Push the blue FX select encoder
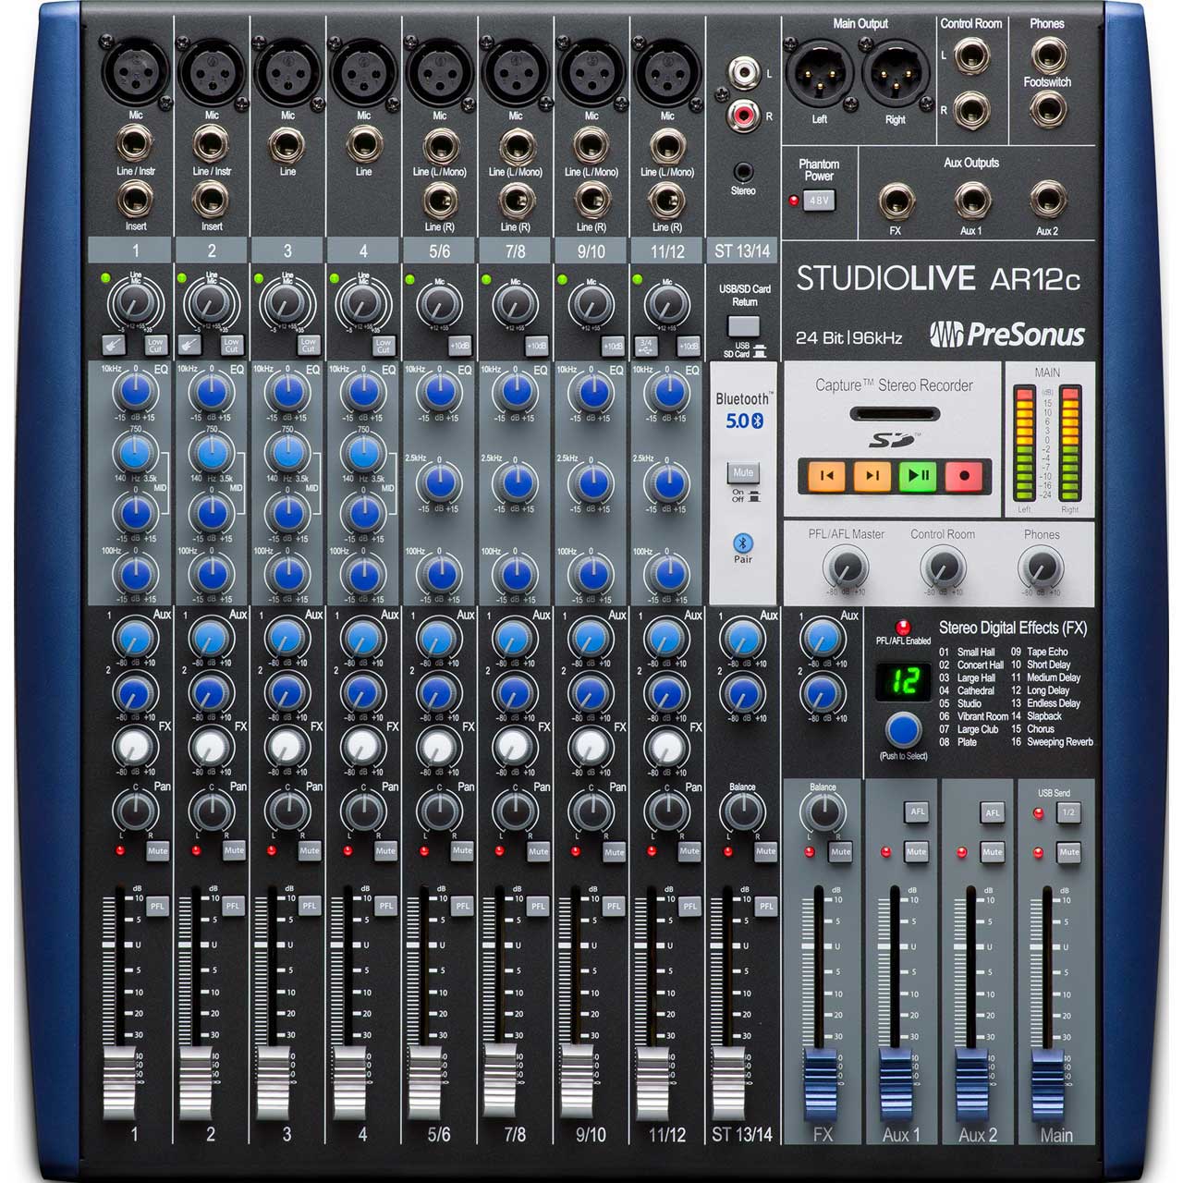This screenshot has width=1183, height=1183. [903, 730]
